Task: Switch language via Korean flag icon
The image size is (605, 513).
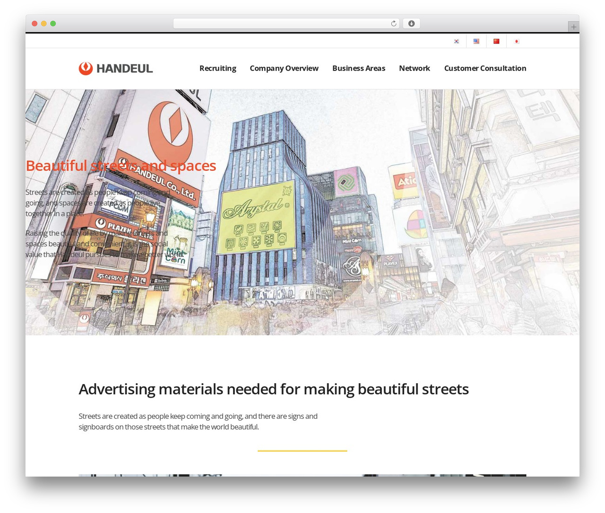Action: pyautogui.click(x=456, y=41)
